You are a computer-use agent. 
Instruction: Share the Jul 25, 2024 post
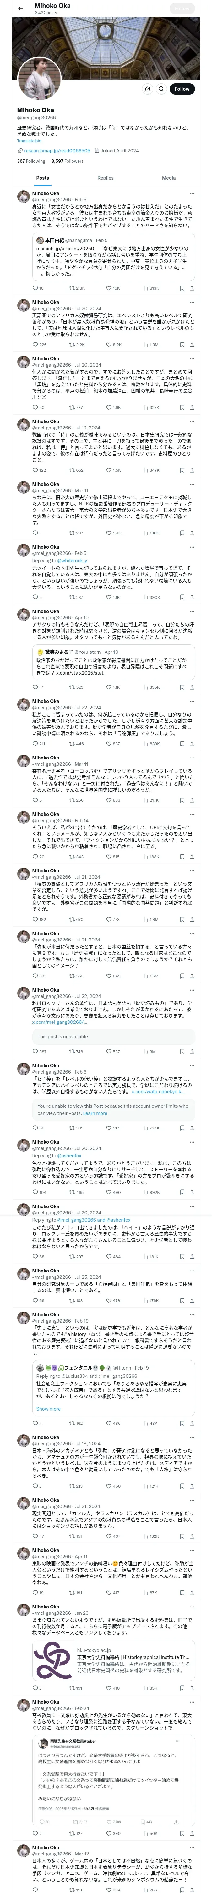coord(192,1321)
